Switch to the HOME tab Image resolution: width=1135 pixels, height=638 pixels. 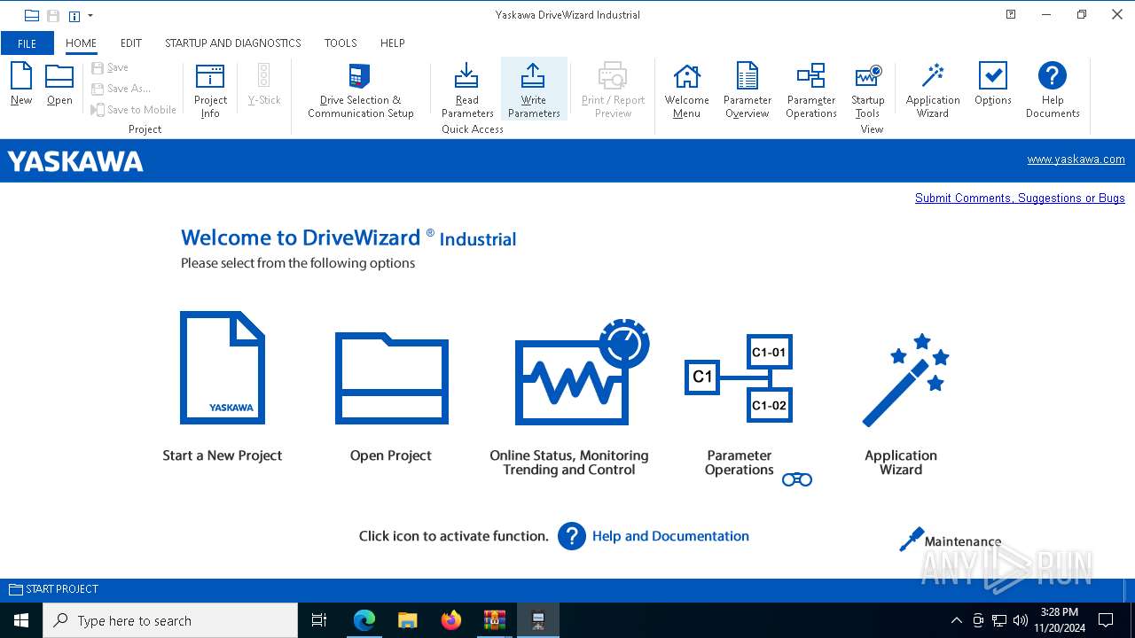(81, 43)
